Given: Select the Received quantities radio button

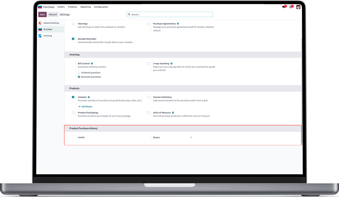Looking at the screenshot, I should [79, 77].
